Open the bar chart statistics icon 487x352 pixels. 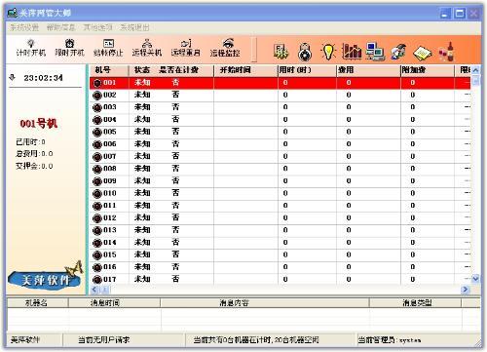tap(352, 52)
